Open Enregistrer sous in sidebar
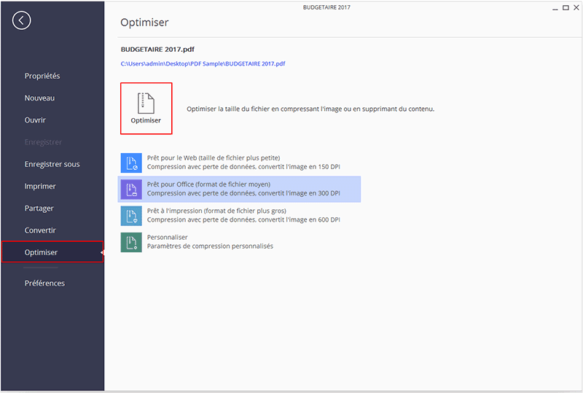Viewport: 583px width, 393px height. point(52,164)
